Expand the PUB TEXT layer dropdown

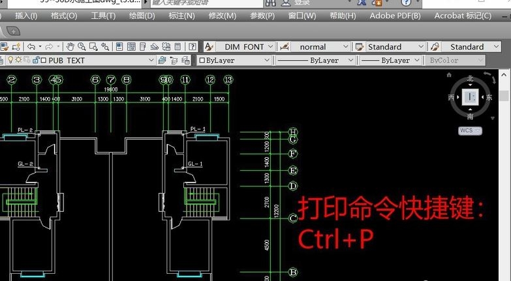[x=151, y=60]
